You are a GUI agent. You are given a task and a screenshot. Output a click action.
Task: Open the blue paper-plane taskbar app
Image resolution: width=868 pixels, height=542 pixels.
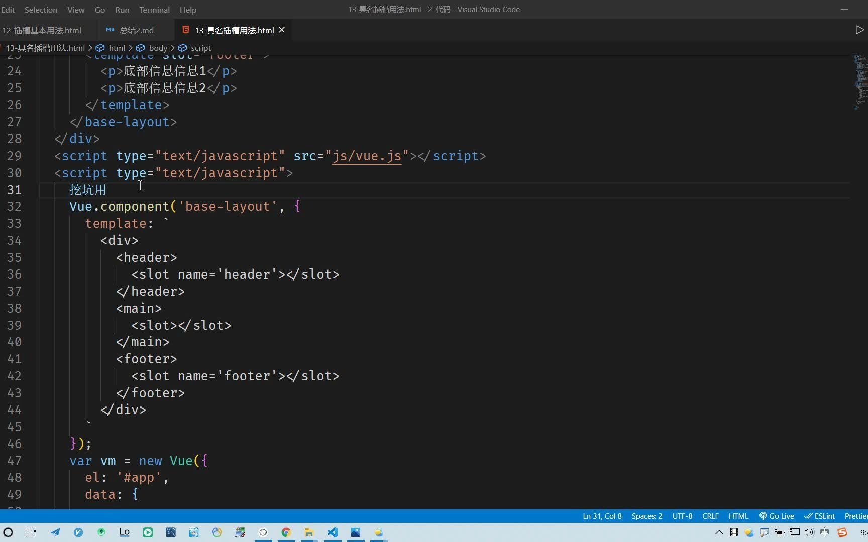pyautogui.click(x=55, y=532)
